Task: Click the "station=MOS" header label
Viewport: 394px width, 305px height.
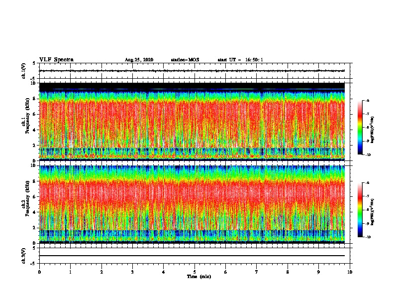Action: pos(185,60)
